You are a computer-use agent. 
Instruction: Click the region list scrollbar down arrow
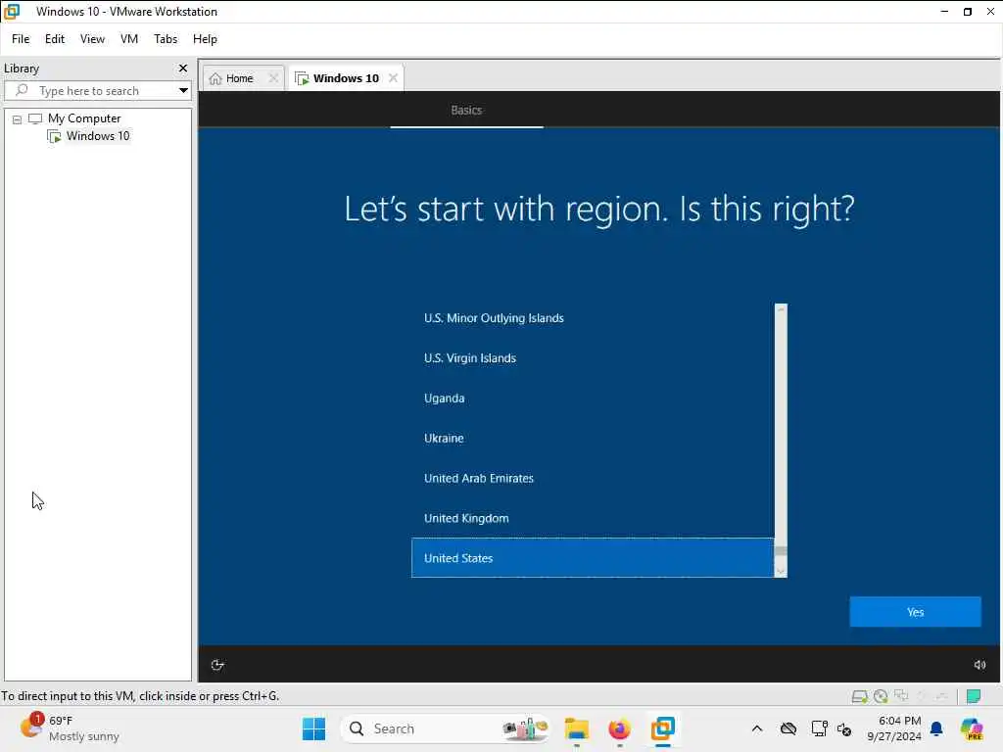coord(781,572)
